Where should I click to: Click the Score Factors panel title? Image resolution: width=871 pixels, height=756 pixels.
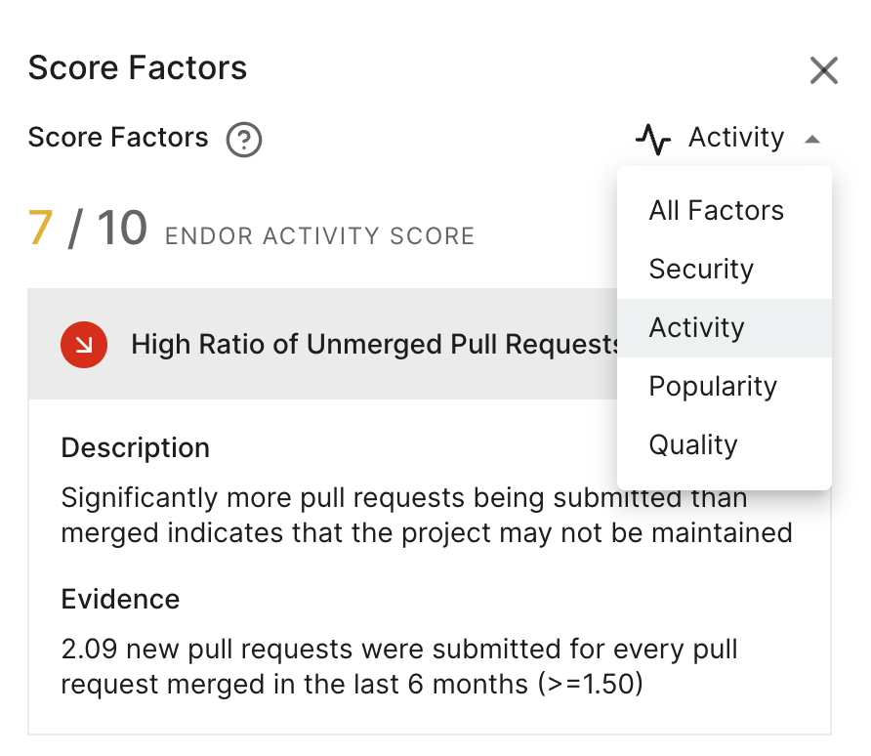(x=137, y=68)
